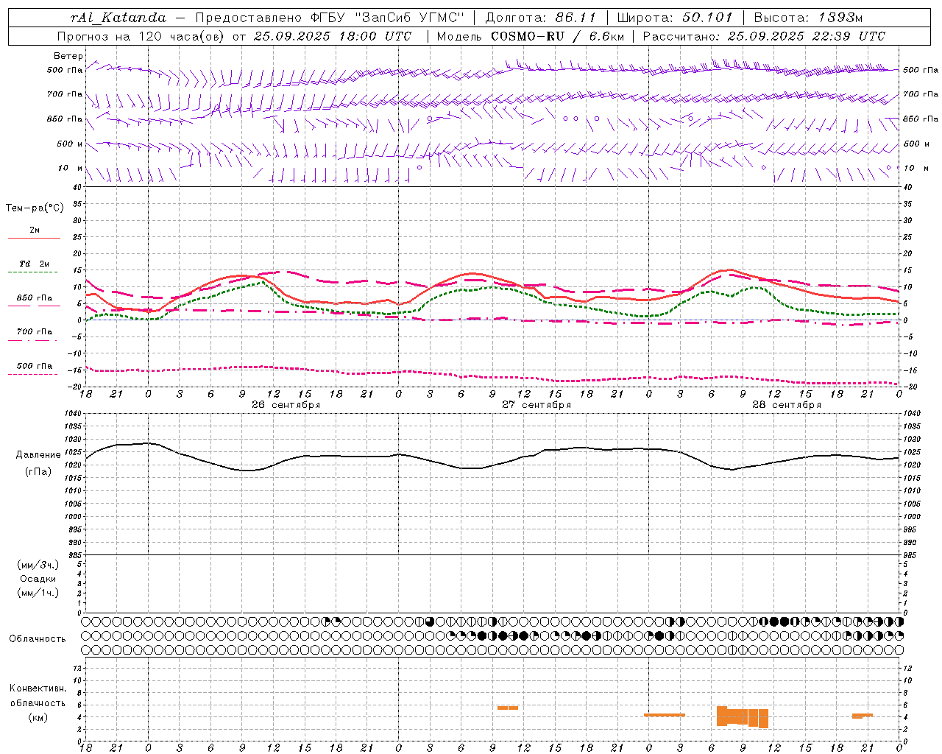
Task: Click the 10 м wind level label on left
Action: tap(69, 168)
